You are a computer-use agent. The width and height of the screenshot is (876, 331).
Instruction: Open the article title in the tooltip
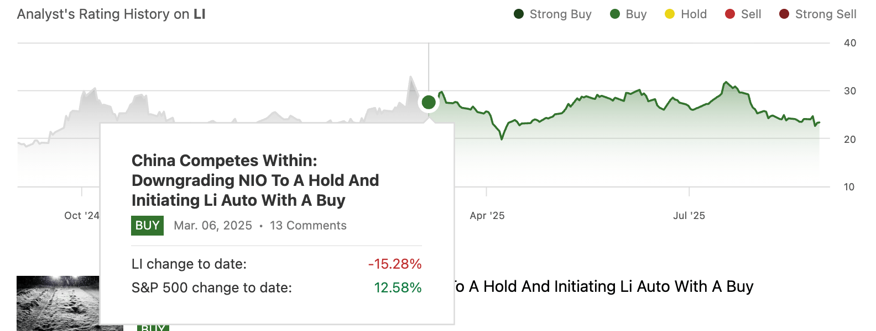pos(255,180)
